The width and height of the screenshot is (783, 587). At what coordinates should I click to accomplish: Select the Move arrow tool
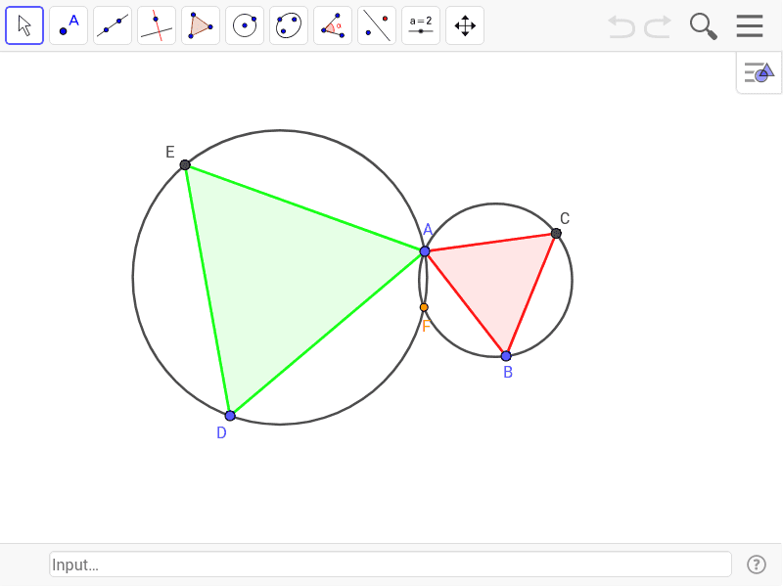pyautogui.click(x=24, y=25)
